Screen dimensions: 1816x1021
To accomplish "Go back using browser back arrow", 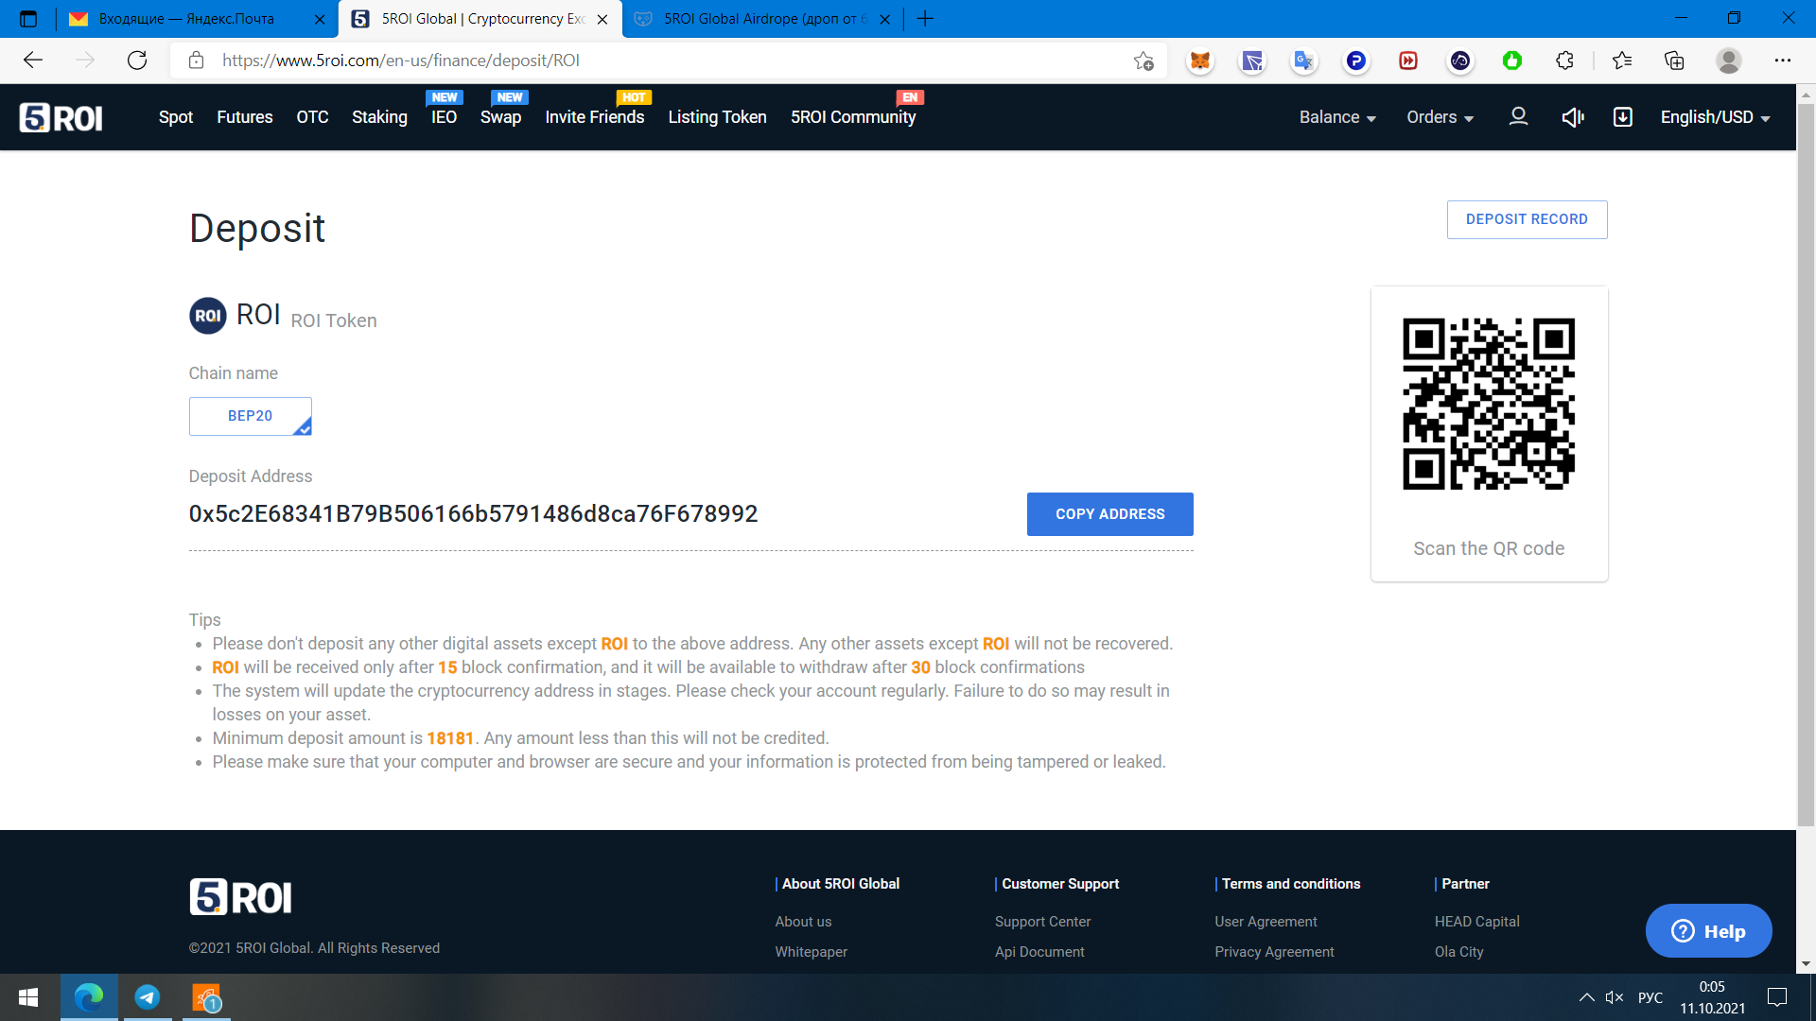I will [x=33, y=61].
